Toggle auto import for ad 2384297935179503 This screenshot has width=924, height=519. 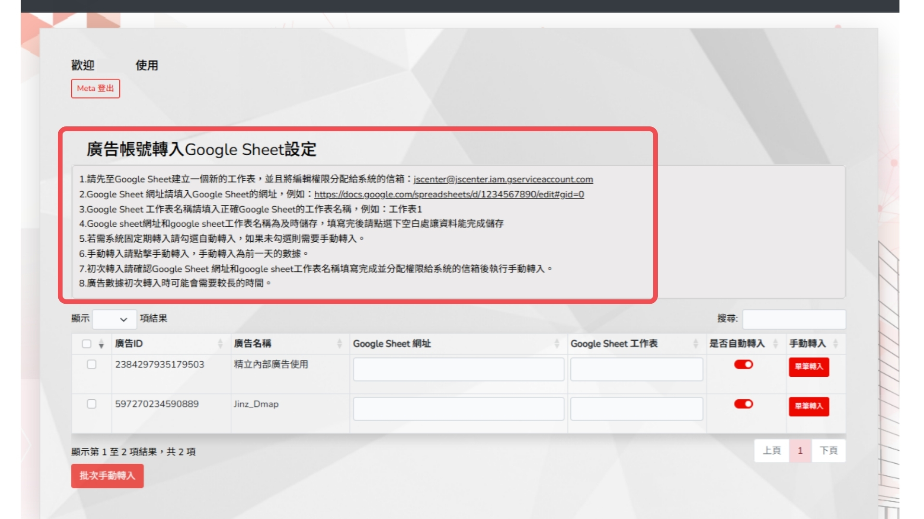744,364
